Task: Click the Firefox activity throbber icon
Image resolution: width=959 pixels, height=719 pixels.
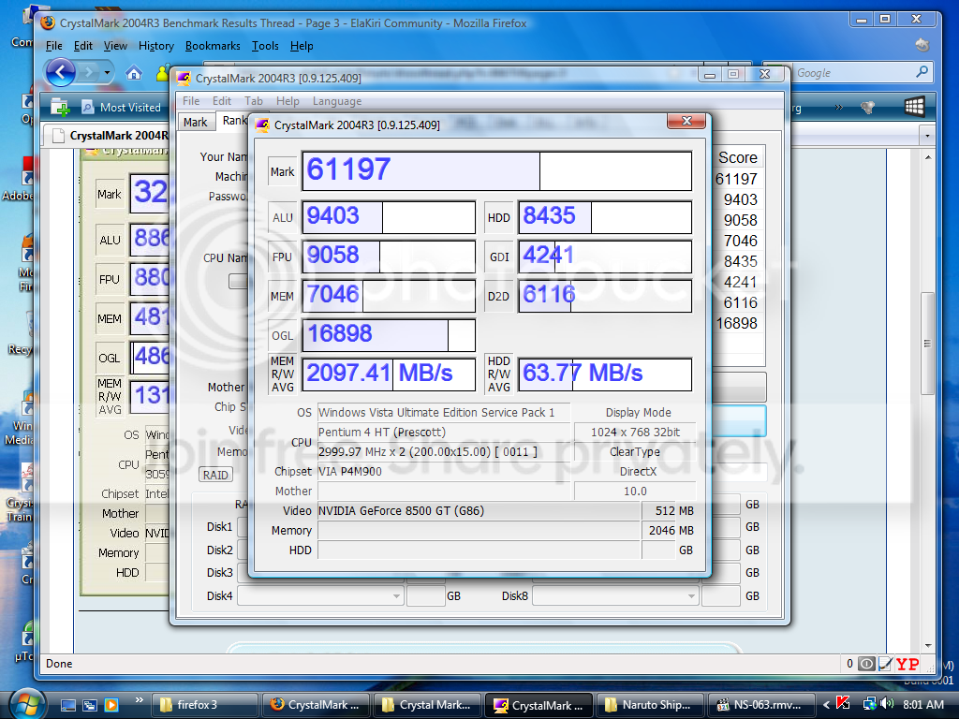Action: tap(922, 45)
